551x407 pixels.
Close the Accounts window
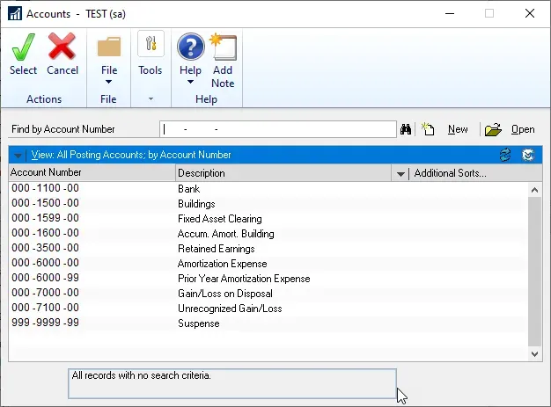click(530, 14)
